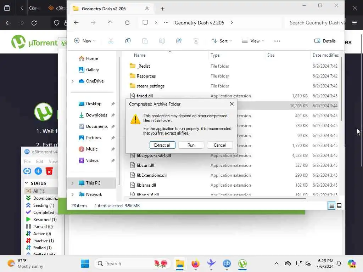363x272 pixels.
Task: Click qBittorrent Add torrent file icon
Action: (38, 171)
